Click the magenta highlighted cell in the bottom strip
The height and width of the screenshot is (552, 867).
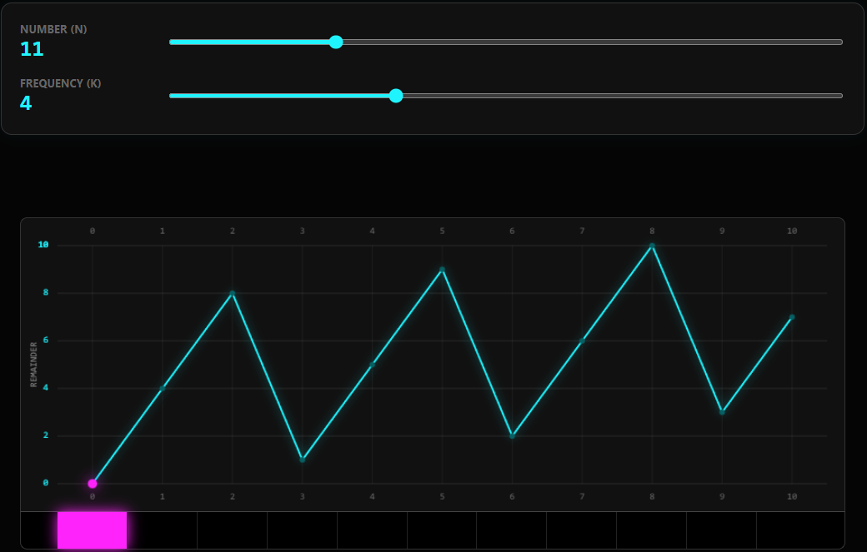(x=93, y=530)
